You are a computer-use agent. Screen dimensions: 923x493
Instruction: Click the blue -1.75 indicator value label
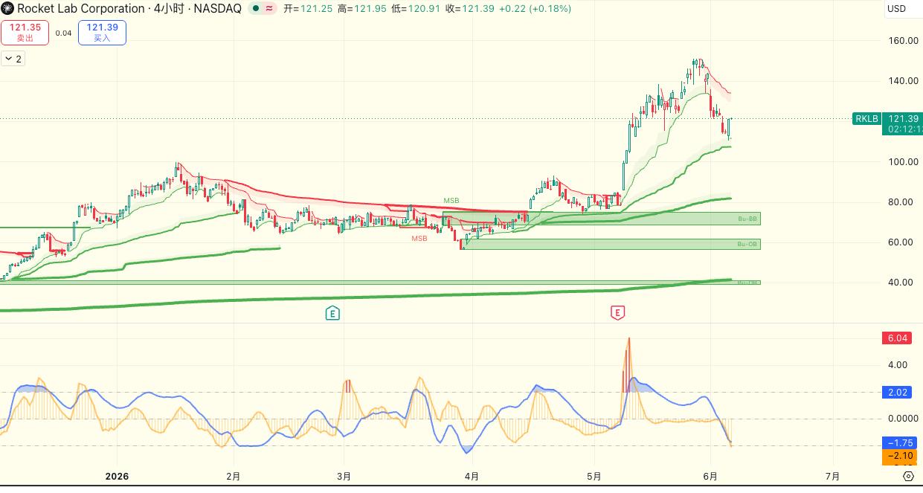(901, 443)
